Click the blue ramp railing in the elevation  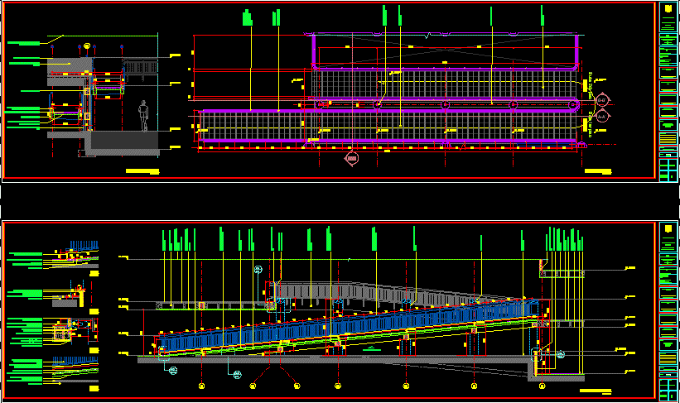click(x=348, y=329)
